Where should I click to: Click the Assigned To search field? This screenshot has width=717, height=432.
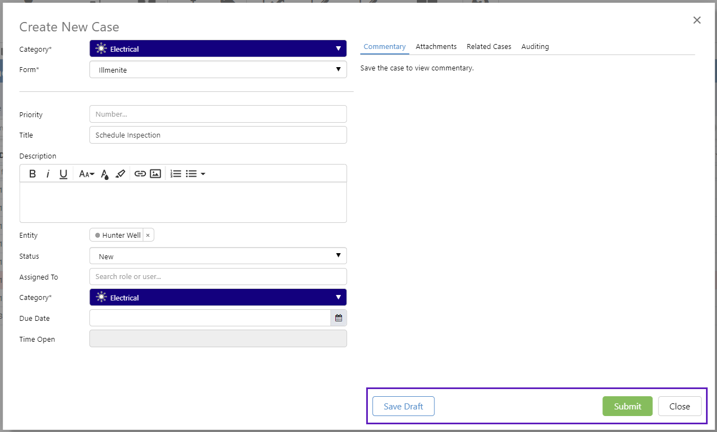click(218, 277)
